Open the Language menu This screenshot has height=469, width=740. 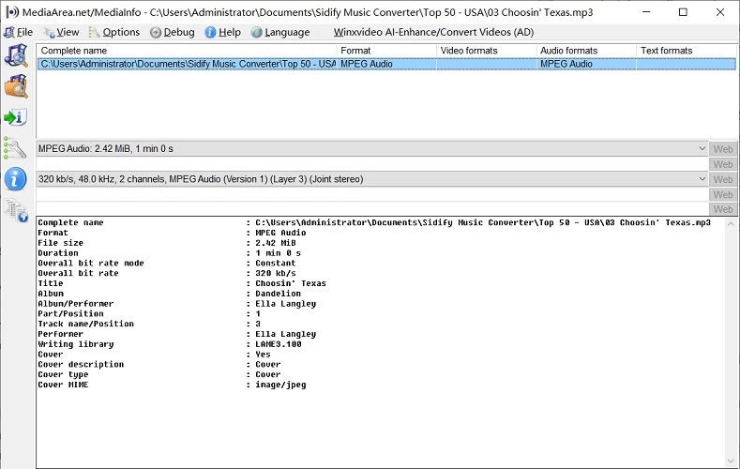coord(280,32)
